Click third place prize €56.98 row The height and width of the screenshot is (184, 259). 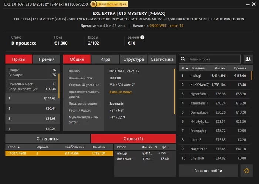tap(32, 119)
